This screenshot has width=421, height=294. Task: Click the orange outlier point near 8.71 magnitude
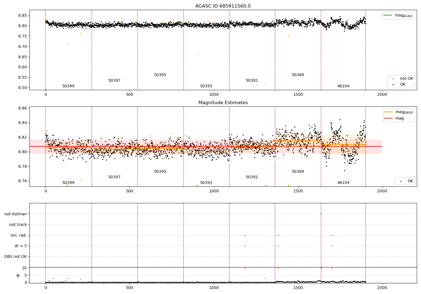click(67, 44)
